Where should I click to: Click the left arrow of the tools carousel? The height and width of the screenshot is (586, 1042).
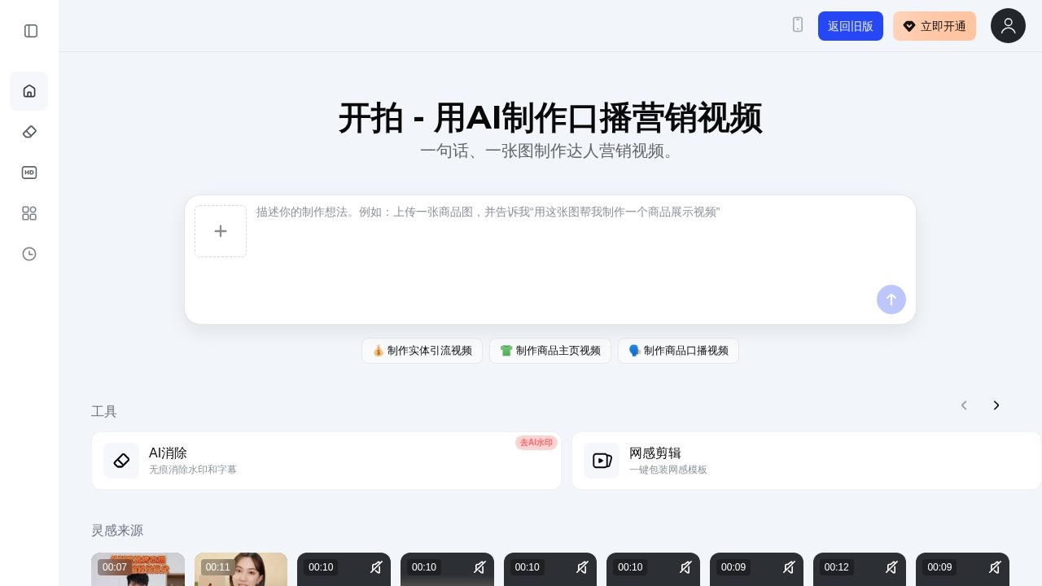[964, 405]
